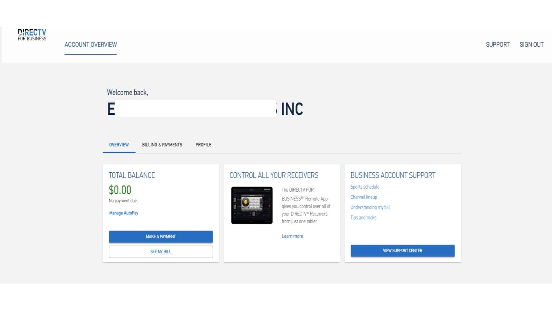
Task: Switch to the OVERVIEW tab
Action: (119, 145)
